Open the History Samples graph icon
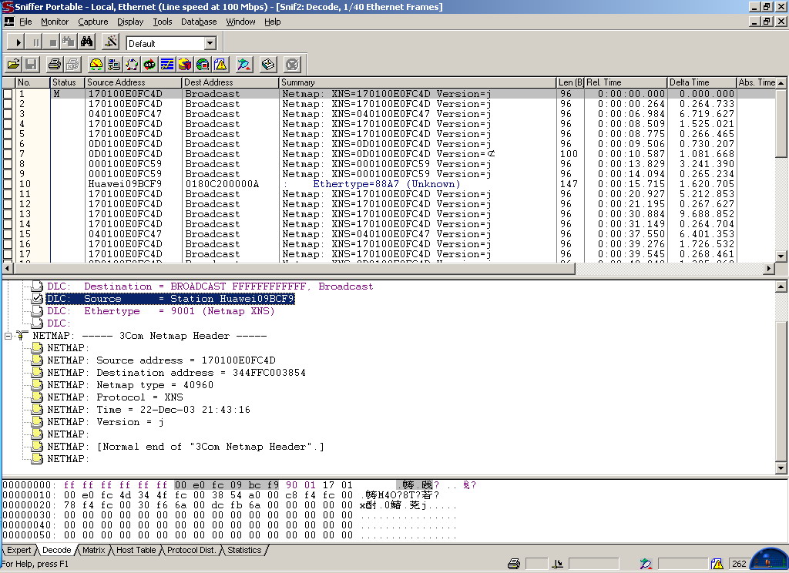This screenshot has height=573, width=789. (167, 65)
